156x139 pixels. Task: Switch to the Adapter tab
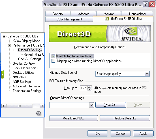point(83,14)
